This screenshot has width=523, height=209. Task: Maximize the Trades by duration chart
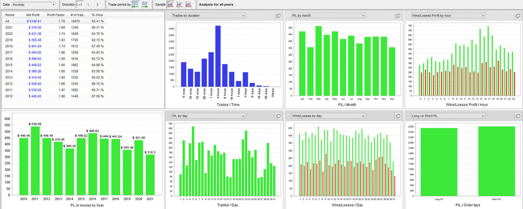[x=278, y=16]
